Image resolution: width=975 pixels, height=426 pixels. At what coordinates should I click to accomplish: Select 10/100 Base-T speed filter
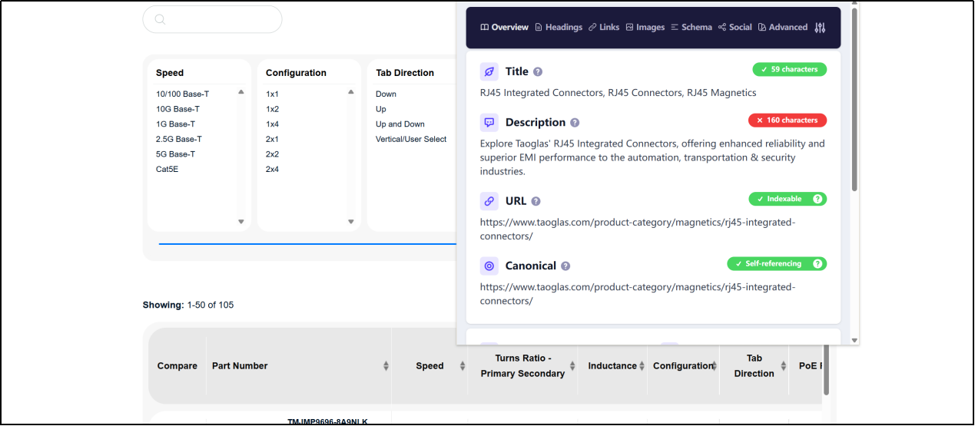182,94
